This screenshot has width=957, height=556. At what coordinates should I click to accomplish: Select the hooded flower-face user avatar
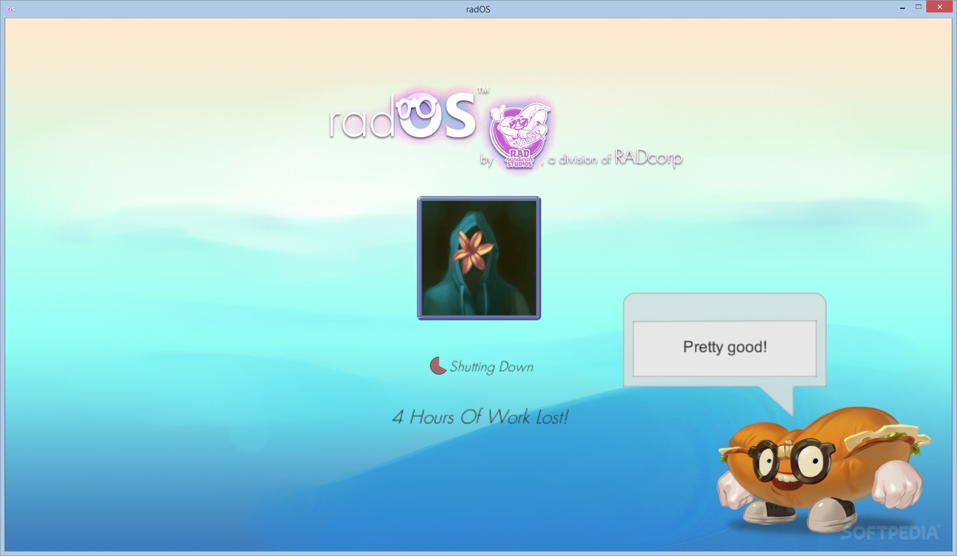coord(479,258)
